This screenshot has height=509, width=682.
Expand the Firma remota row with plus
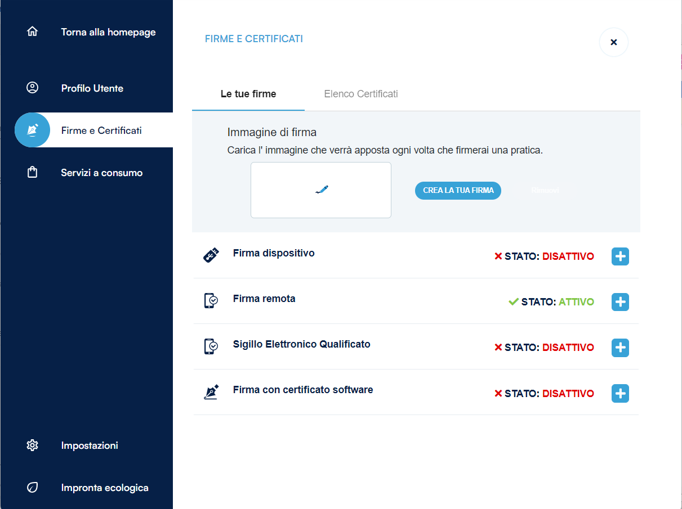(620, 302)
